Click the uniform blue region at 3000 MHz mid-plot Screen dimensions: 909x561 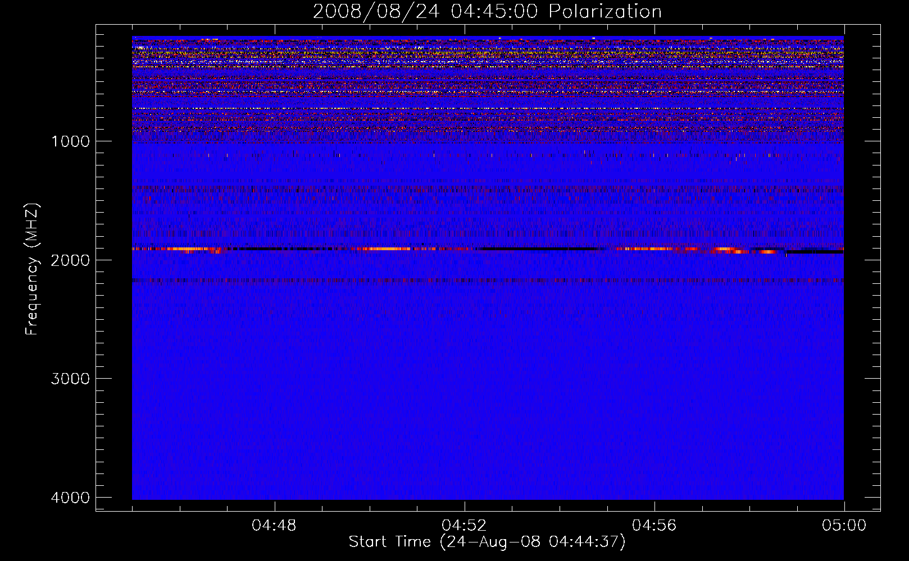pyautogui.click(x=488, y=379)
